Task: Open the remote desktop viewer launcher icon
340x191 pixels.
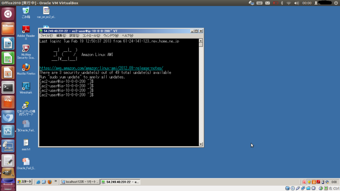Action: pyautogui.click(x=8, y=146)
